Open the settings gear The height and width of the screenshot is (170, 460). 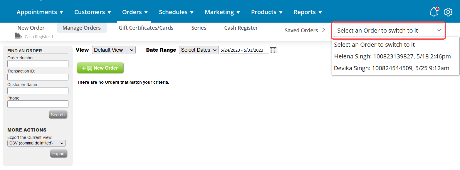pos(448,12)
